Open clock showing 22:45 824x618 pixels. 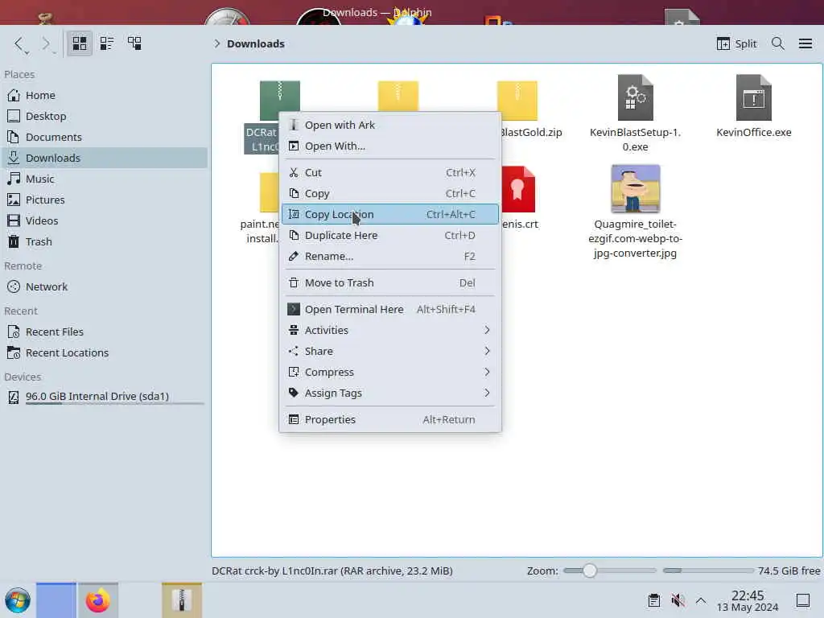click(748, 600)
